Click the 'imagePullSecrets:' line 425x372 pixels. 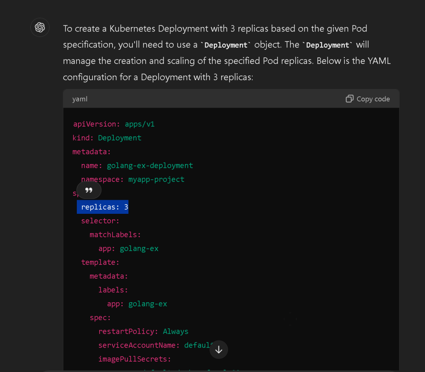coord(135,359)
